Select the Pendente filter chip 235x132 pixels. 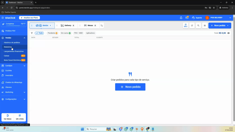53,33
